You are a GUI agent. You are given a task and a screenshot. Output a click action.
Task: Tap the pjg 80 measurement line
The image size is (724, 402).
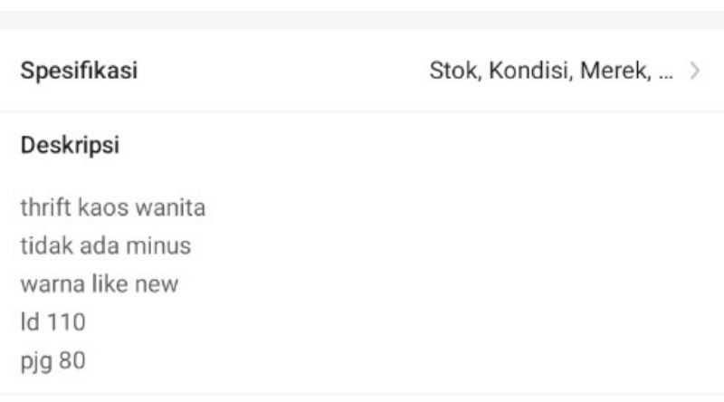coord(53,361)
